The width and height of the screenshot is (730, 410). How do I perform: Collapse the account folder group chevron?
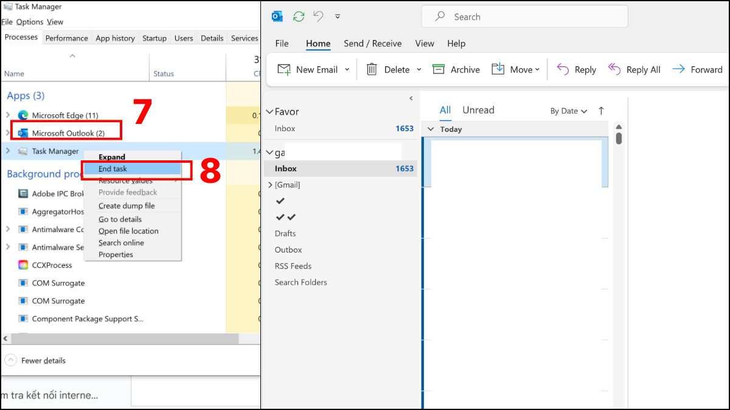click(x=269, y=153)
